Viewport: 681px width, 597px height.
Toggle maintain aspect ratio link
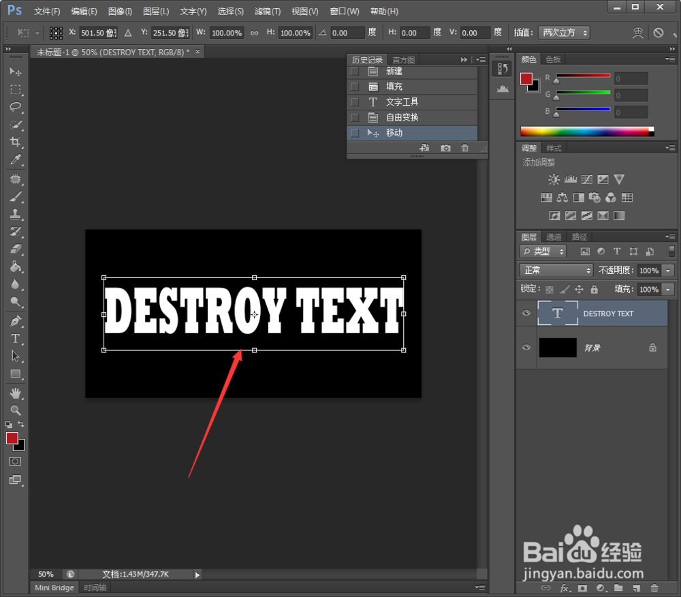click(x=255, y=33)
